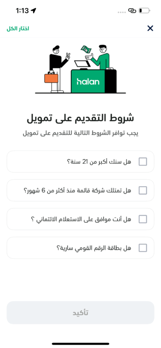Enable the الاستعلام الائتماني consent checkbox
The image size is (161, 348).
point(143,219)
